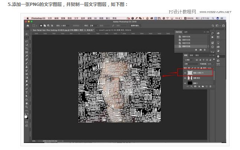Screen dimensions: 240x150
Task: Delete current state in History panel
Action: click(205, 50)
